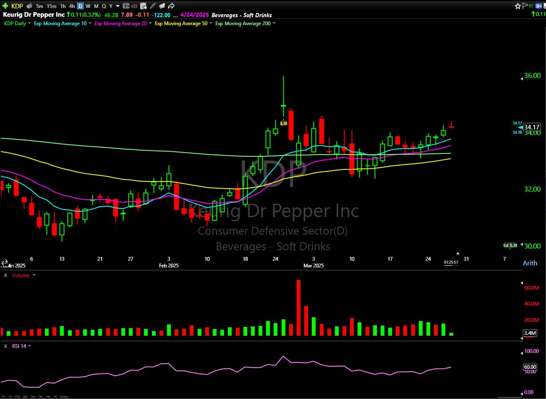The image size is (546, 399).
Task: Click the RT real-time indicator
Action: pos(531,6)
